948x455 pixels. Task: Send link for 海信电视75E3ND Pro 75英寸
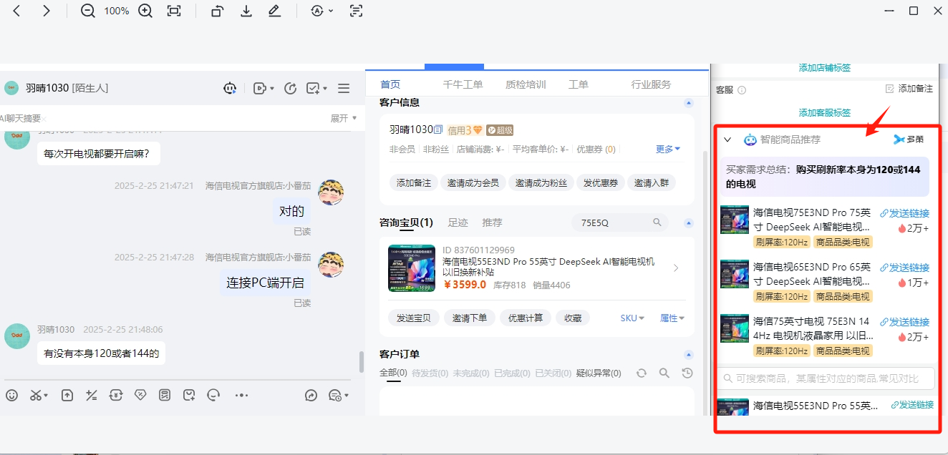click(x=905, y=213)
